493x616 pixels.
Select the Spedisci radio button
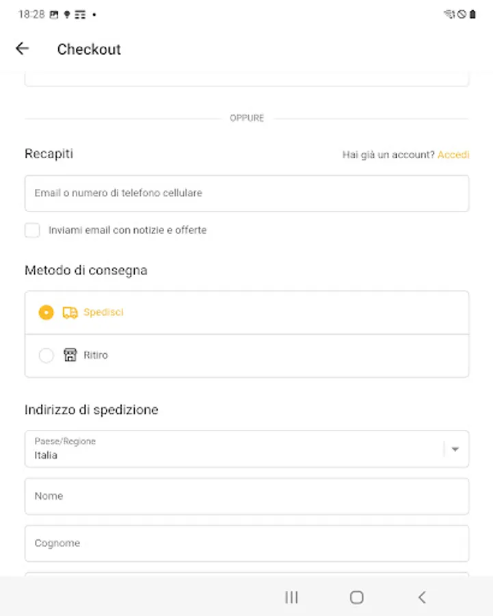pyautogui.click(x=46, y=313)
